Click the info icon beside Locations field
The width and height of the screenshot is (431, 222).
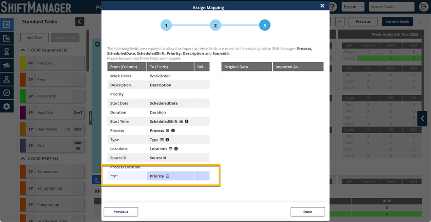click(176, 149)
